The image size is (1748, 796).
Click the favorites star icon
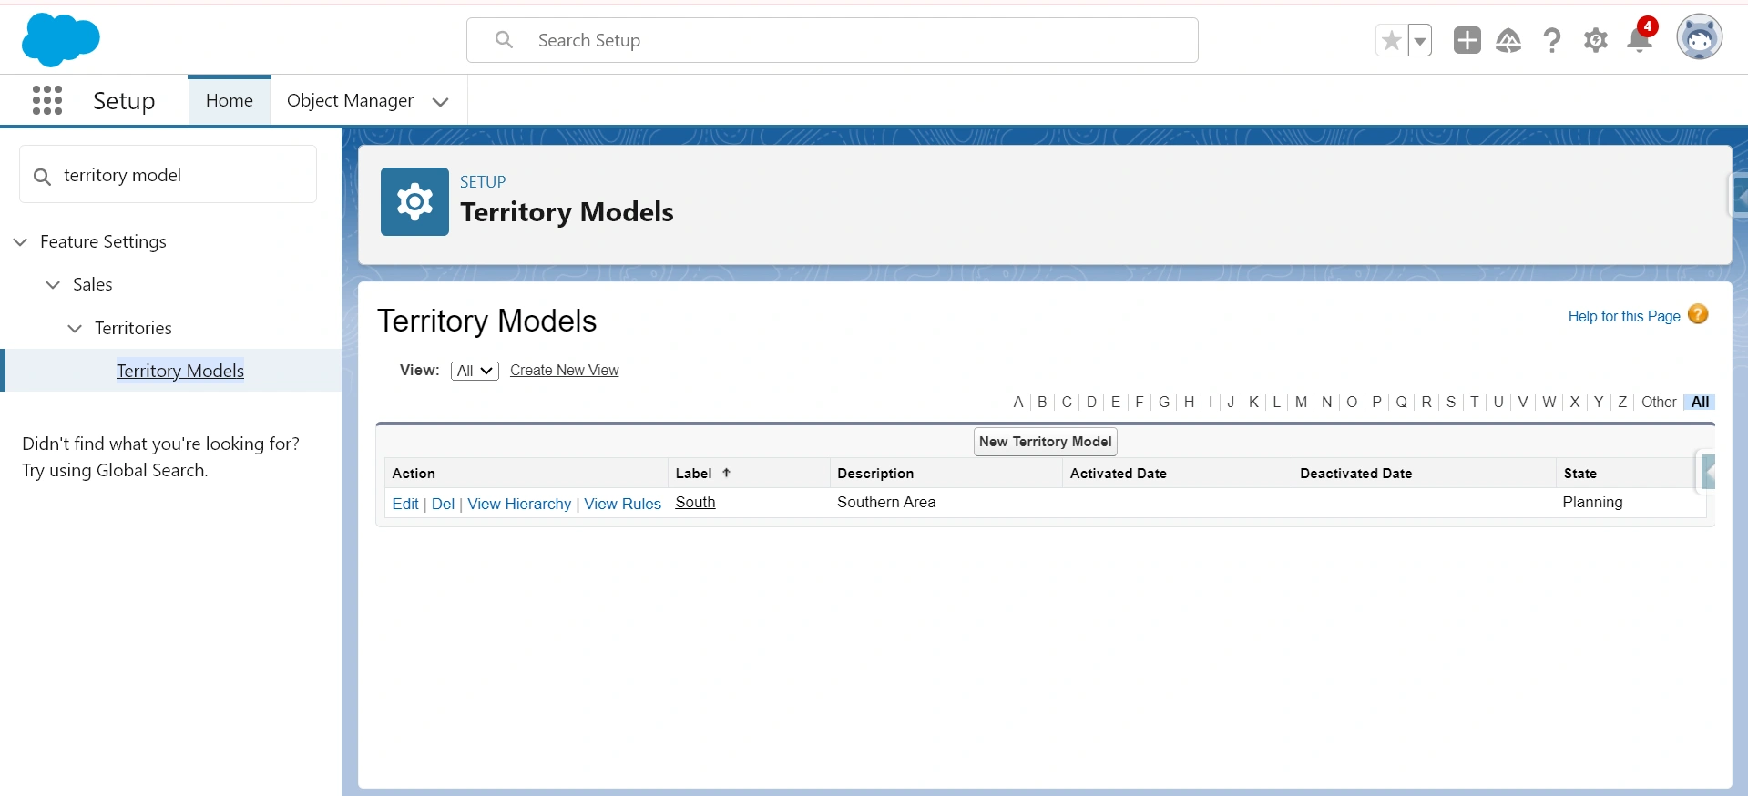[1391, 41]
